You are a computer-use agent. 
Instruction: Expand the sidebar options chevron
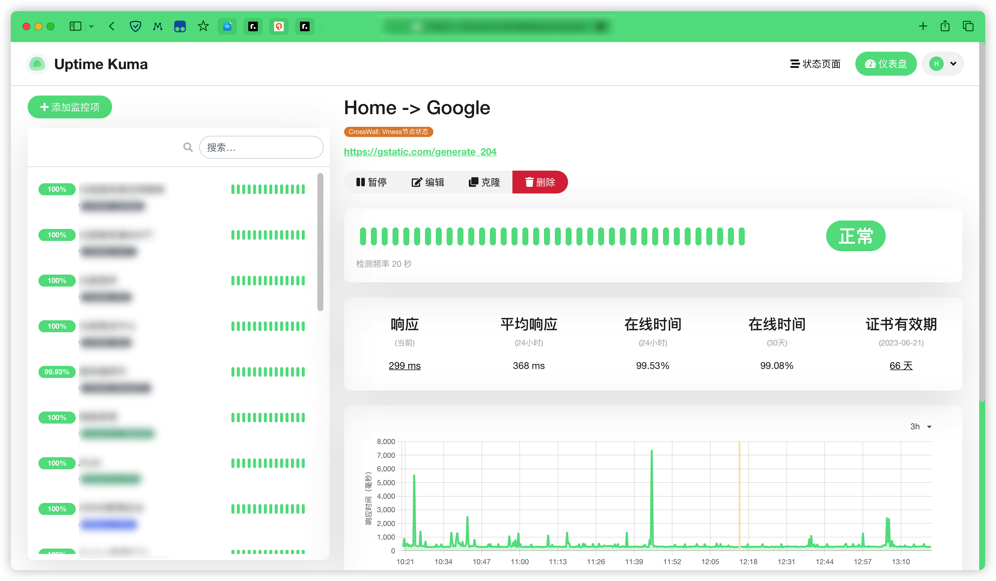coord(91,26)
